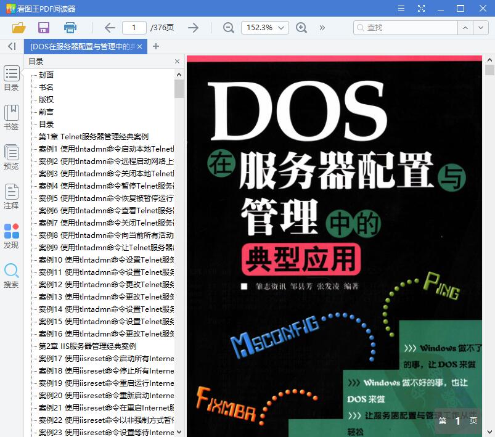495x437 pixels.
Task: Click the 第 1 页 page indicator overlay
Action: tap(458, 420)
